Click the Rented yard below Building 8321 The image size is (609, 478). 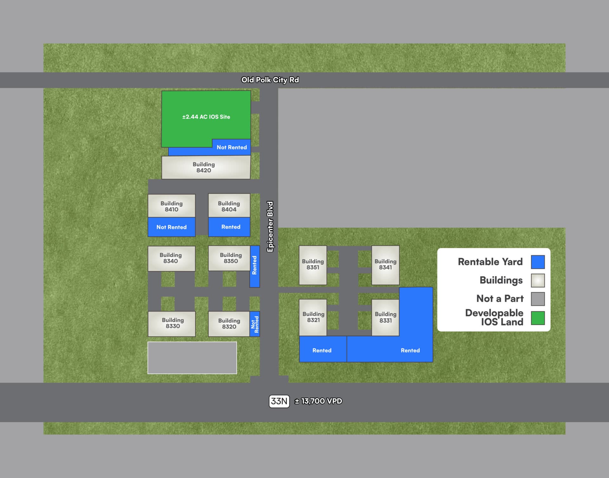pos(323,349)
